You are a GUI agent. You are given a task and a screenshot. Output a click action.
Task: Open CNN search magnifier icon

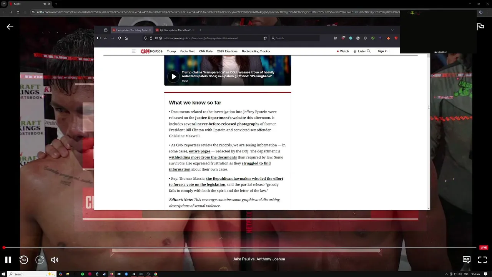[x=369, y=51]
